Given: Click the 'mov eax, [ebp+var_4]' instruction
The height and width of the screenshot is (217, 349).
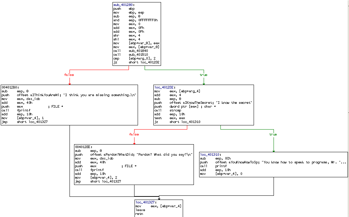Looking at the screenshot, I should point(159,206).
